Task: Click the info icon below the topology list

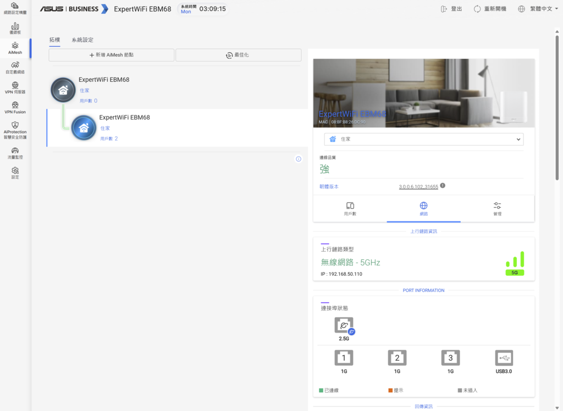Action: [x=299, y=159]
